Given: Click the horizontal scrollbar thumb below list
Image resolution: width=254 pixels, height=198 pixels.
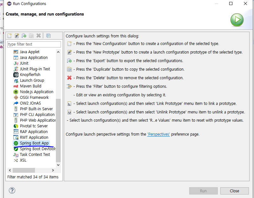Looking at the screenshot, I should [24, 170].
